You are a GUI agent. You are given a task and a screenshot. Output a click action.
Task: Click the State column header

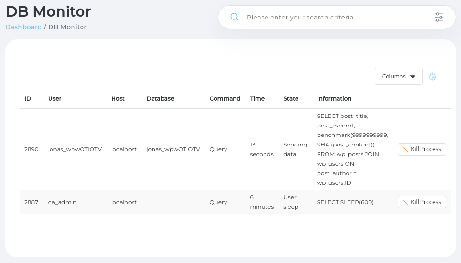(291, 99)
